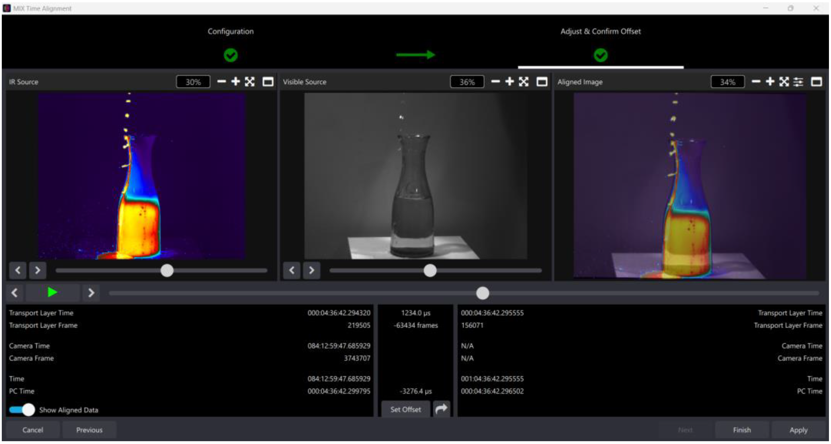Click the redo arrow beside Set Offset
Viewport: 831px width, 444px height.
[441, 409]
